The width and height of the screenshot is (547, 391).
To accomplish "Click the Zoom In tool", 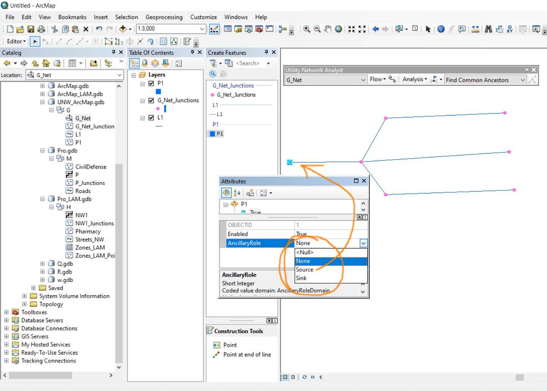I will pos(306,29).
